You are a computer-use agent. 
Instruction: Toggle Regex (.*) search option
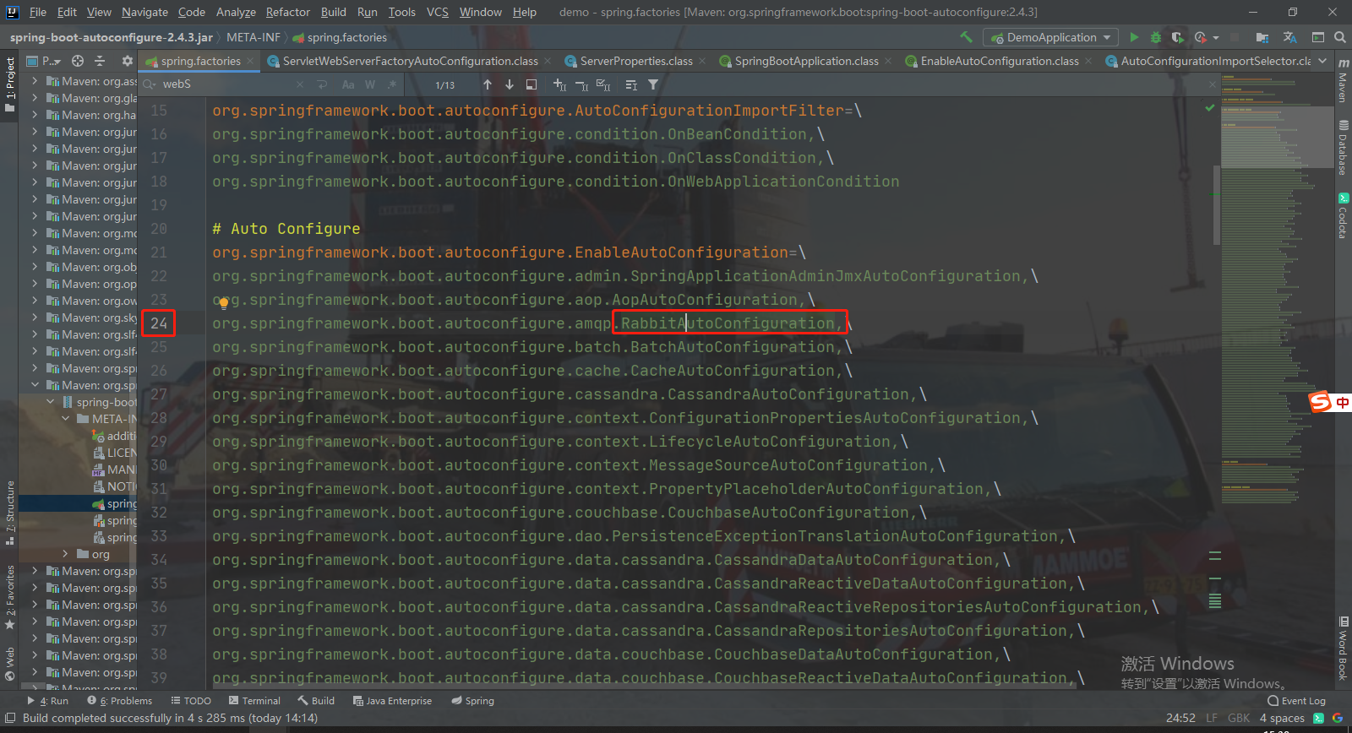(392, 84)
